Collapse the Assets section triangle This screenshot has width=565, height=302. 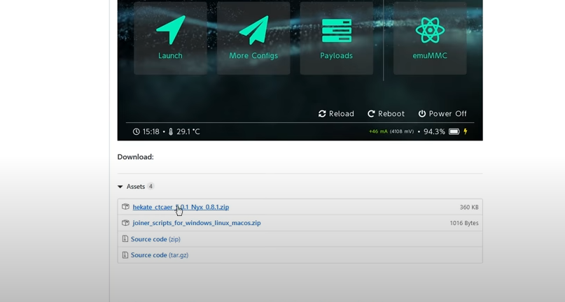[x=120, y=187]
